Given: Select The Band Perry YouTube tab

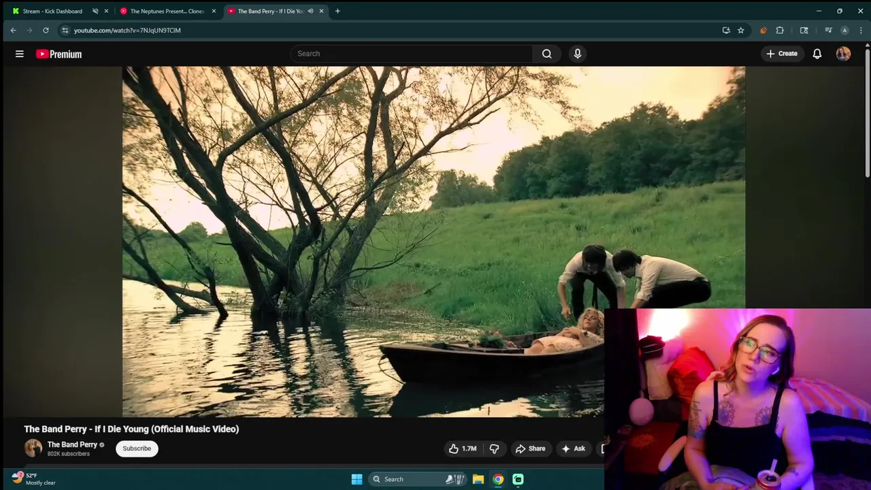Looking at the screenshot, I should 270,11.
